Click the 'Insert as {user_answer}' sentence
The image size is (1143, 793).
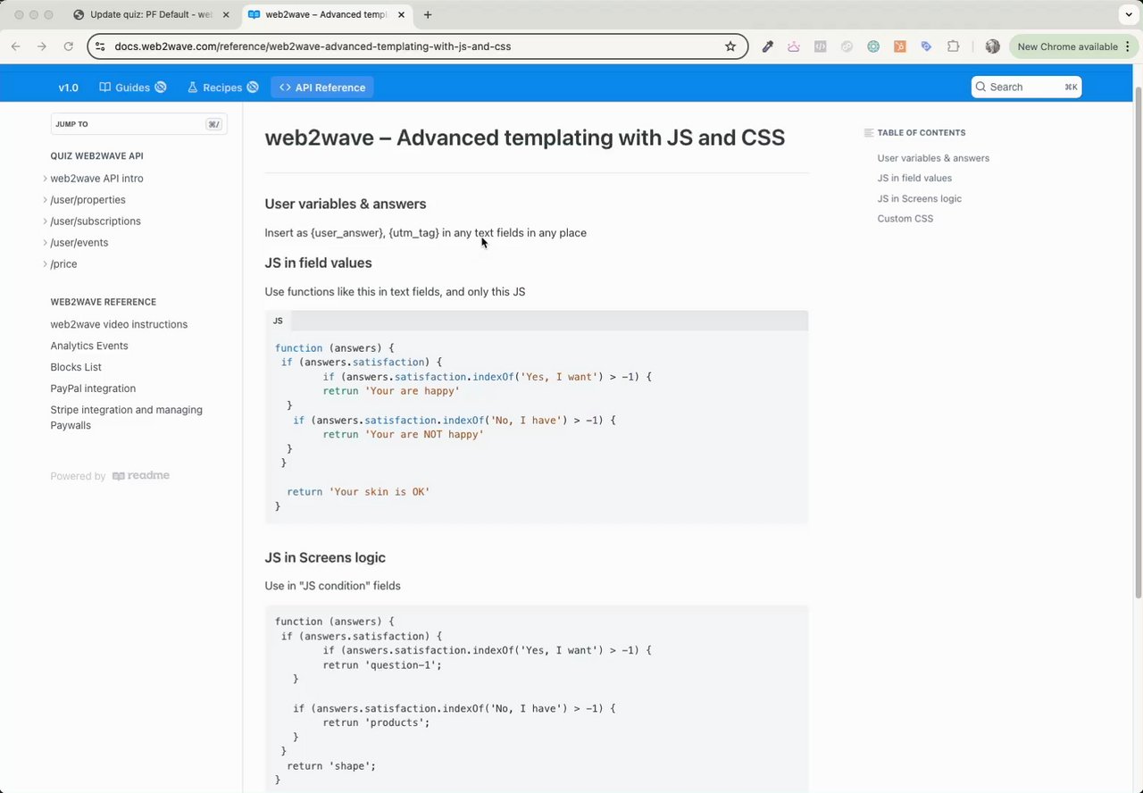click(x=425, y=233)
